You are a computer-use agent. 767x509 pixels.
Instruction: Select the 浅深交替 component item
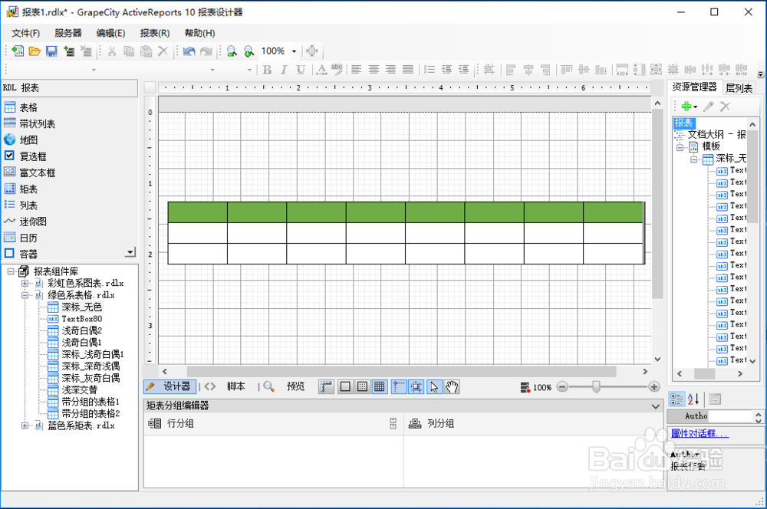(x=79, y=389)
